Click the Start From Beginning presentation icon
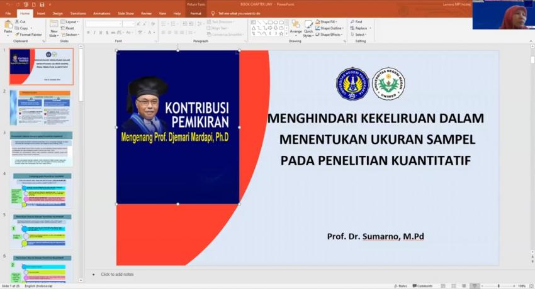 coord(26,4)
